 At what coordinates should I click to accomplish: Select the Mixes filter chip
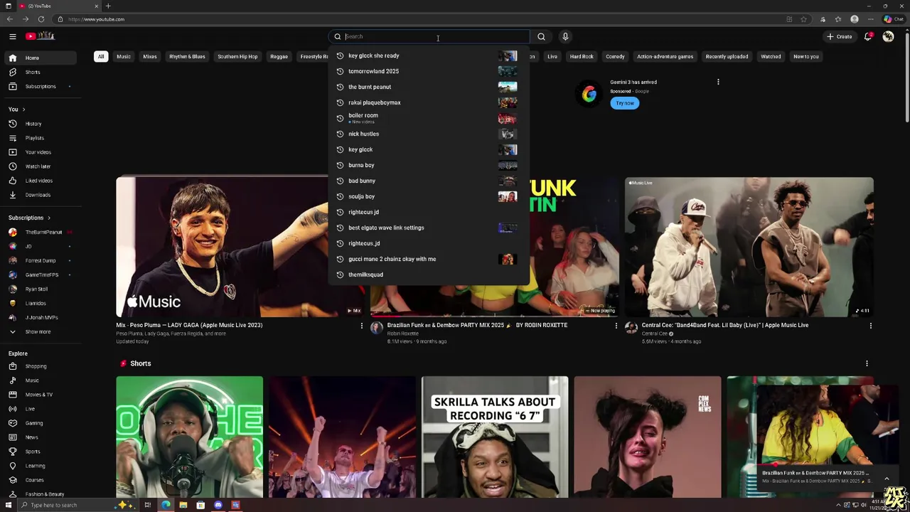click(x=149, y=56)
